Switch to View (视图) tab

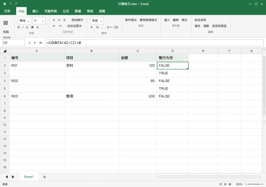[102, 11]
